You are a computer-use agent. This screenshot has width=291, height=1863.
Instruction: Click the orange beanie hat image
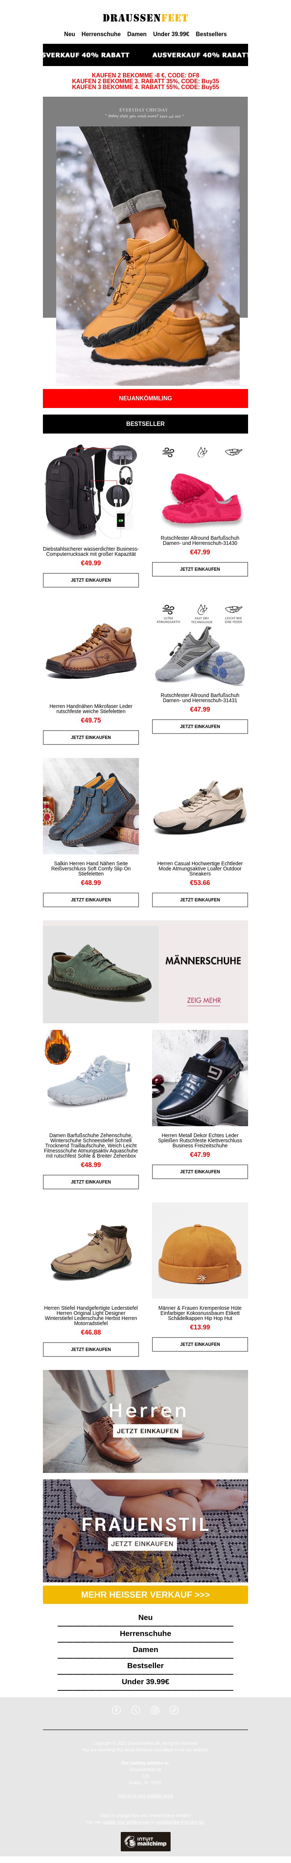pyautogui.click(x=200, y=1250)
